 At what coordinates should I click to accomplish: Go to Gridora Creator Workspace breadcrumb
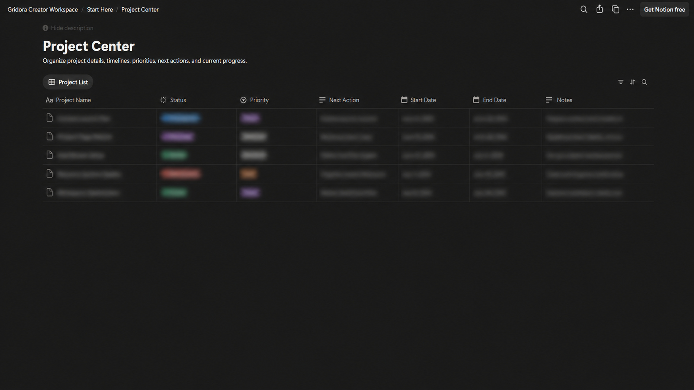(43, 9)
